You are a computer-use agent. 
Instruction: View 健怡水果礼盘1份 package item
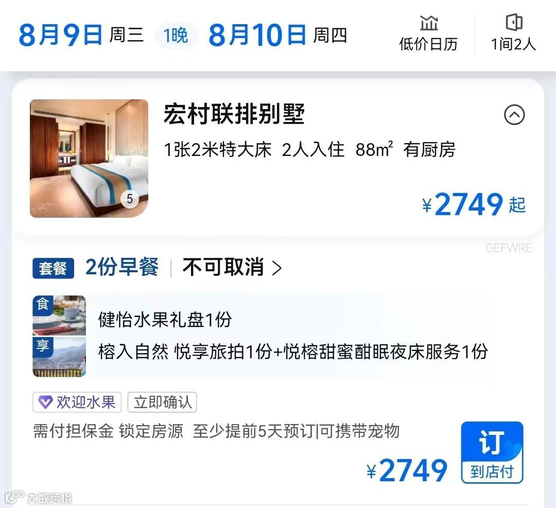pos(165,320)
